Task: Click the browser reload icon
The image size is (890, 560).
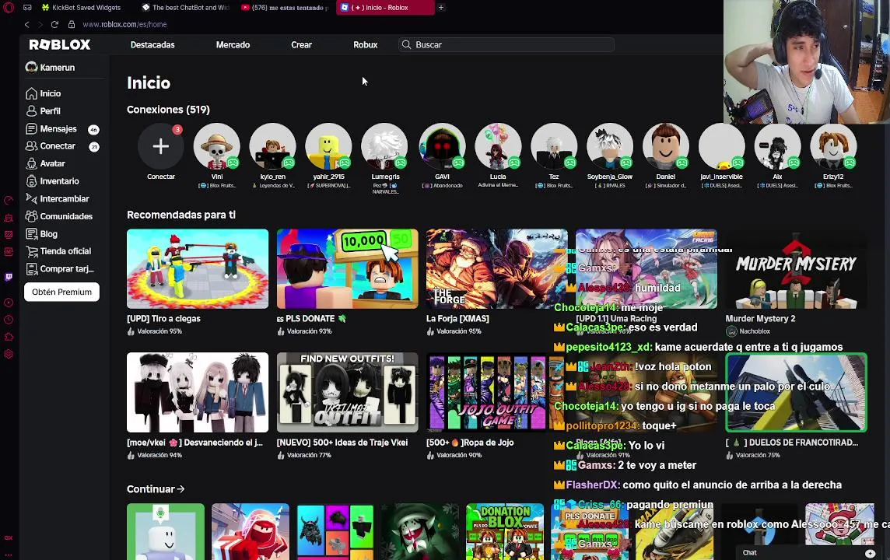Action: (x=54, y=24)
